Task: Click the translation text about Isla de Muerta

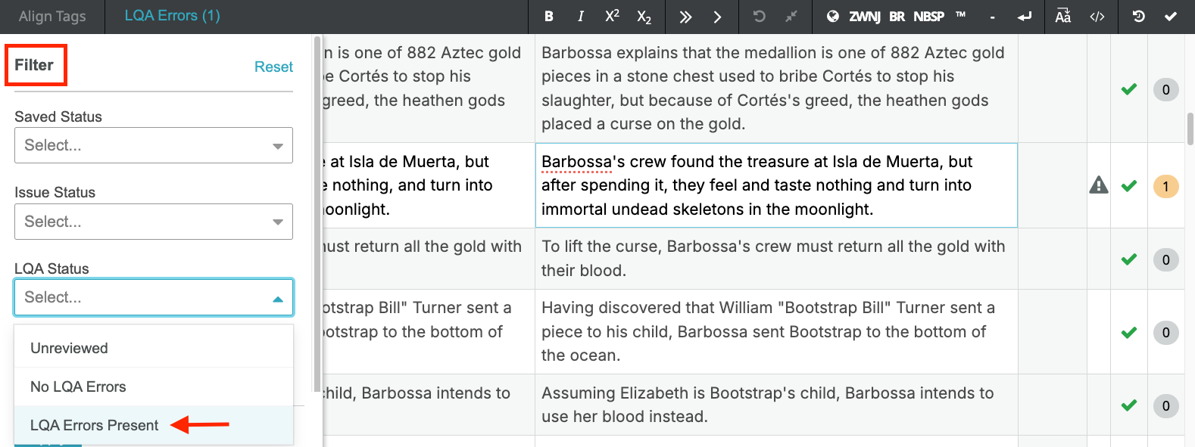Action: 776,185
